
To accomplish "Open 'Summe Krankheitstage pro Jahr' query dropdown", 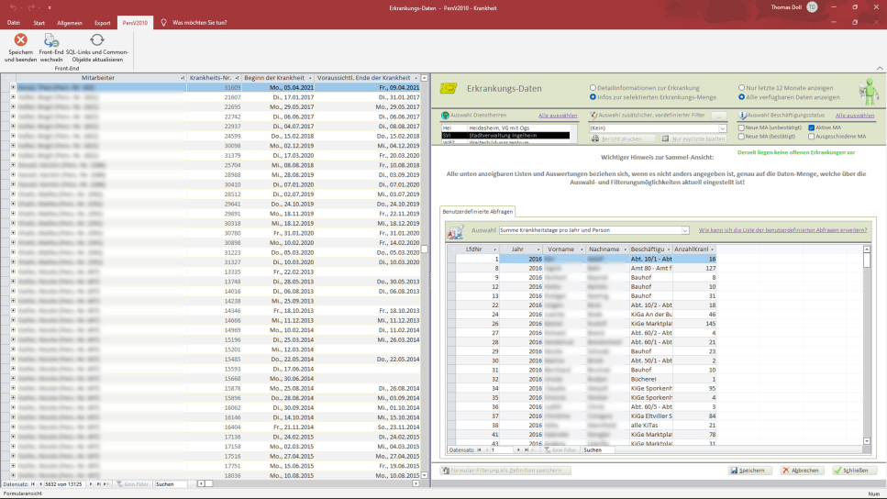I will point(684,230).
